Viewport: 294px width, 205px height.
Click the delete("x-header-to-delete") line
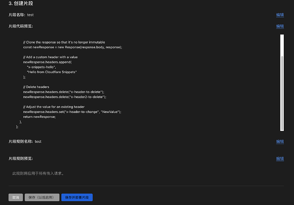pyautogui.click(x=64, y=92)
